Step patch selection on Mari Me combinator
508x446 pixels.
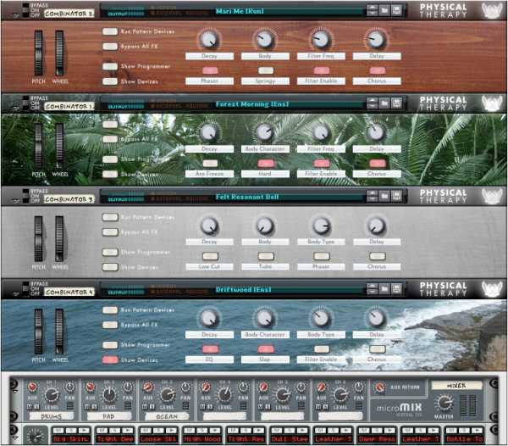coord(373,10)
